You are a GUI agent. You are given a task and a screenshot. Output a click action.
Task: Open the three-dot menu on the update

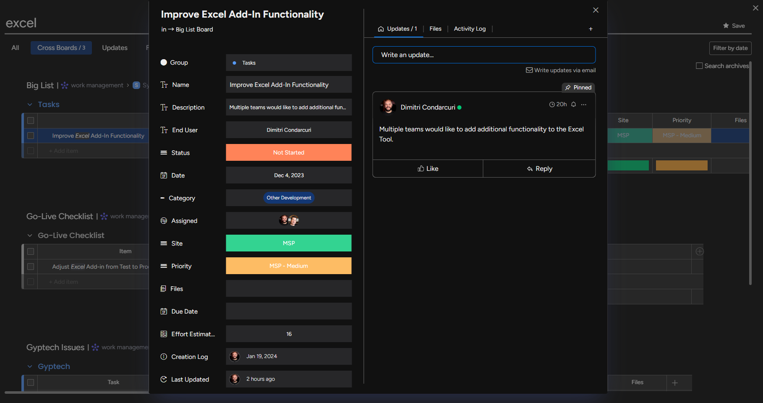[x=584, y=105]
